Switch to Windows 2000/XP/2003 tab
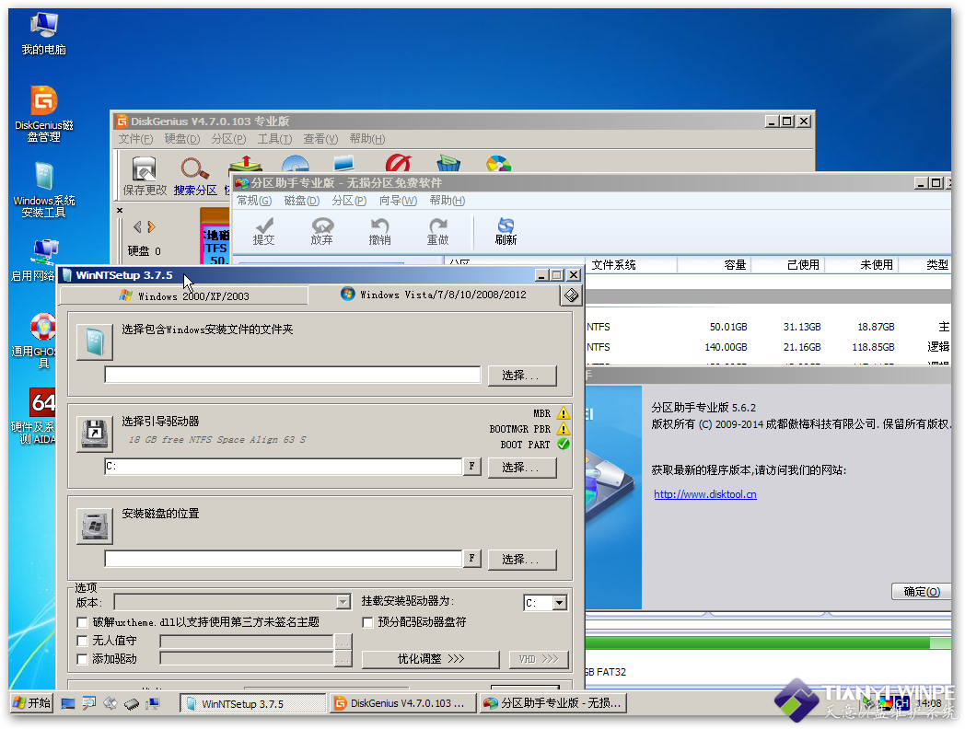Screen dimensions: 965x729 (x=183, y=296)
